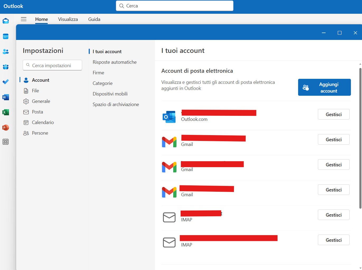This screenshot has height=270, width=362.
Task: Open Spazio di archiviazione subsection
Action: [x=116, y=104]
